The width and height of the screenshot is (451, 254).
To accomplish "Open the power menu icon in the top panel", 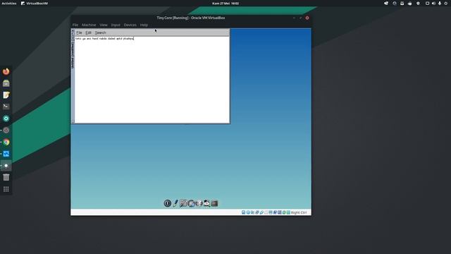I will click(x=445, y=3).
